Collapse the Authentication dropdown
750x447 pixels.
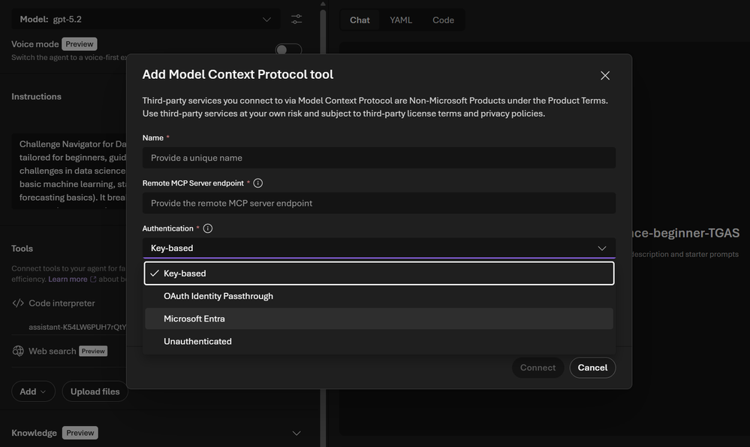coord(601,248)
